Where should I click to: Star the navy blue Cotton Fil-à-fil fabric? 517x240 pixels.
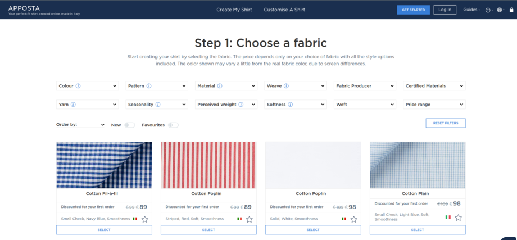click(x=144, y=219)
